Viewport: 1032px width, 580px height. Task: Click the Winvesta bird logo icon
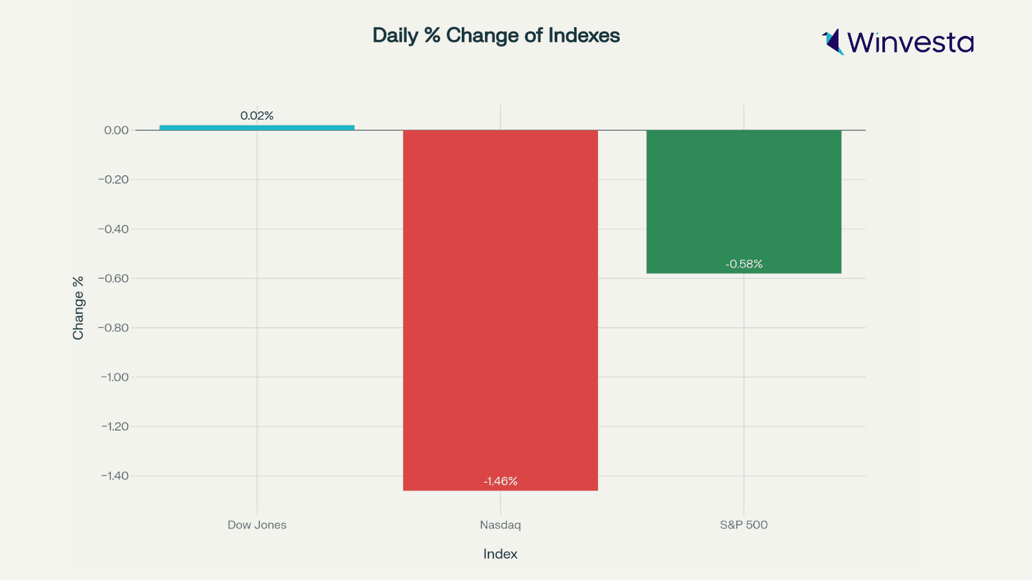(833, 42)
